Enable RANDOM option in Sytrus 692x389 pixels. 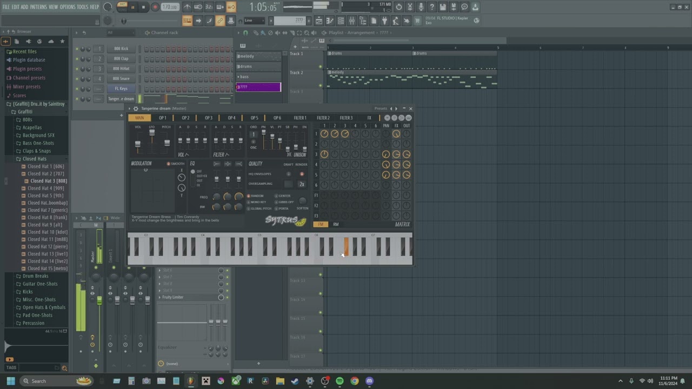tap(256, 196)
